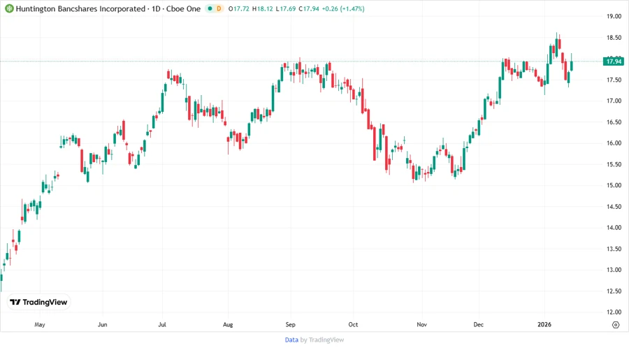Click the 2026 label on time axis
This screenshot has width=629, height=348.
click(x=544, y=324)
